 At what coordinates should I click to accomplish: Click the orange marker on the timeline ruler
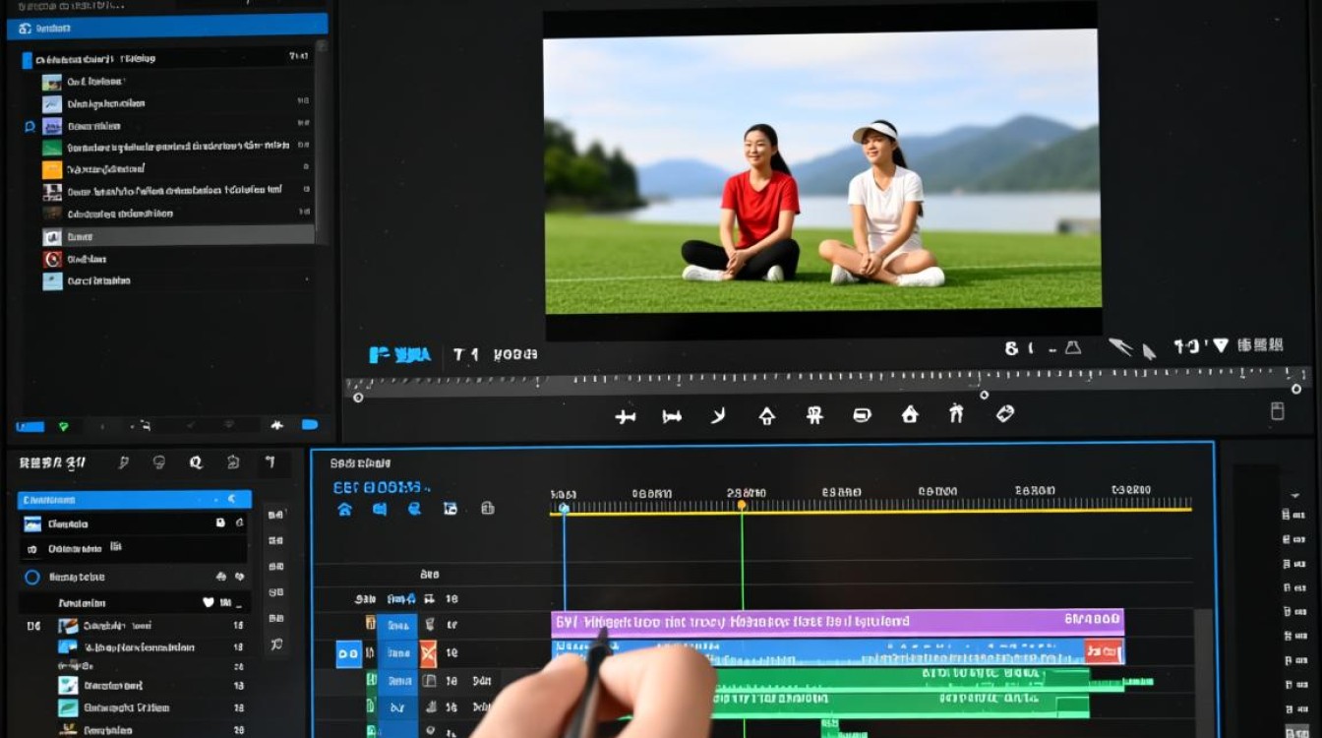coord(742,506)
